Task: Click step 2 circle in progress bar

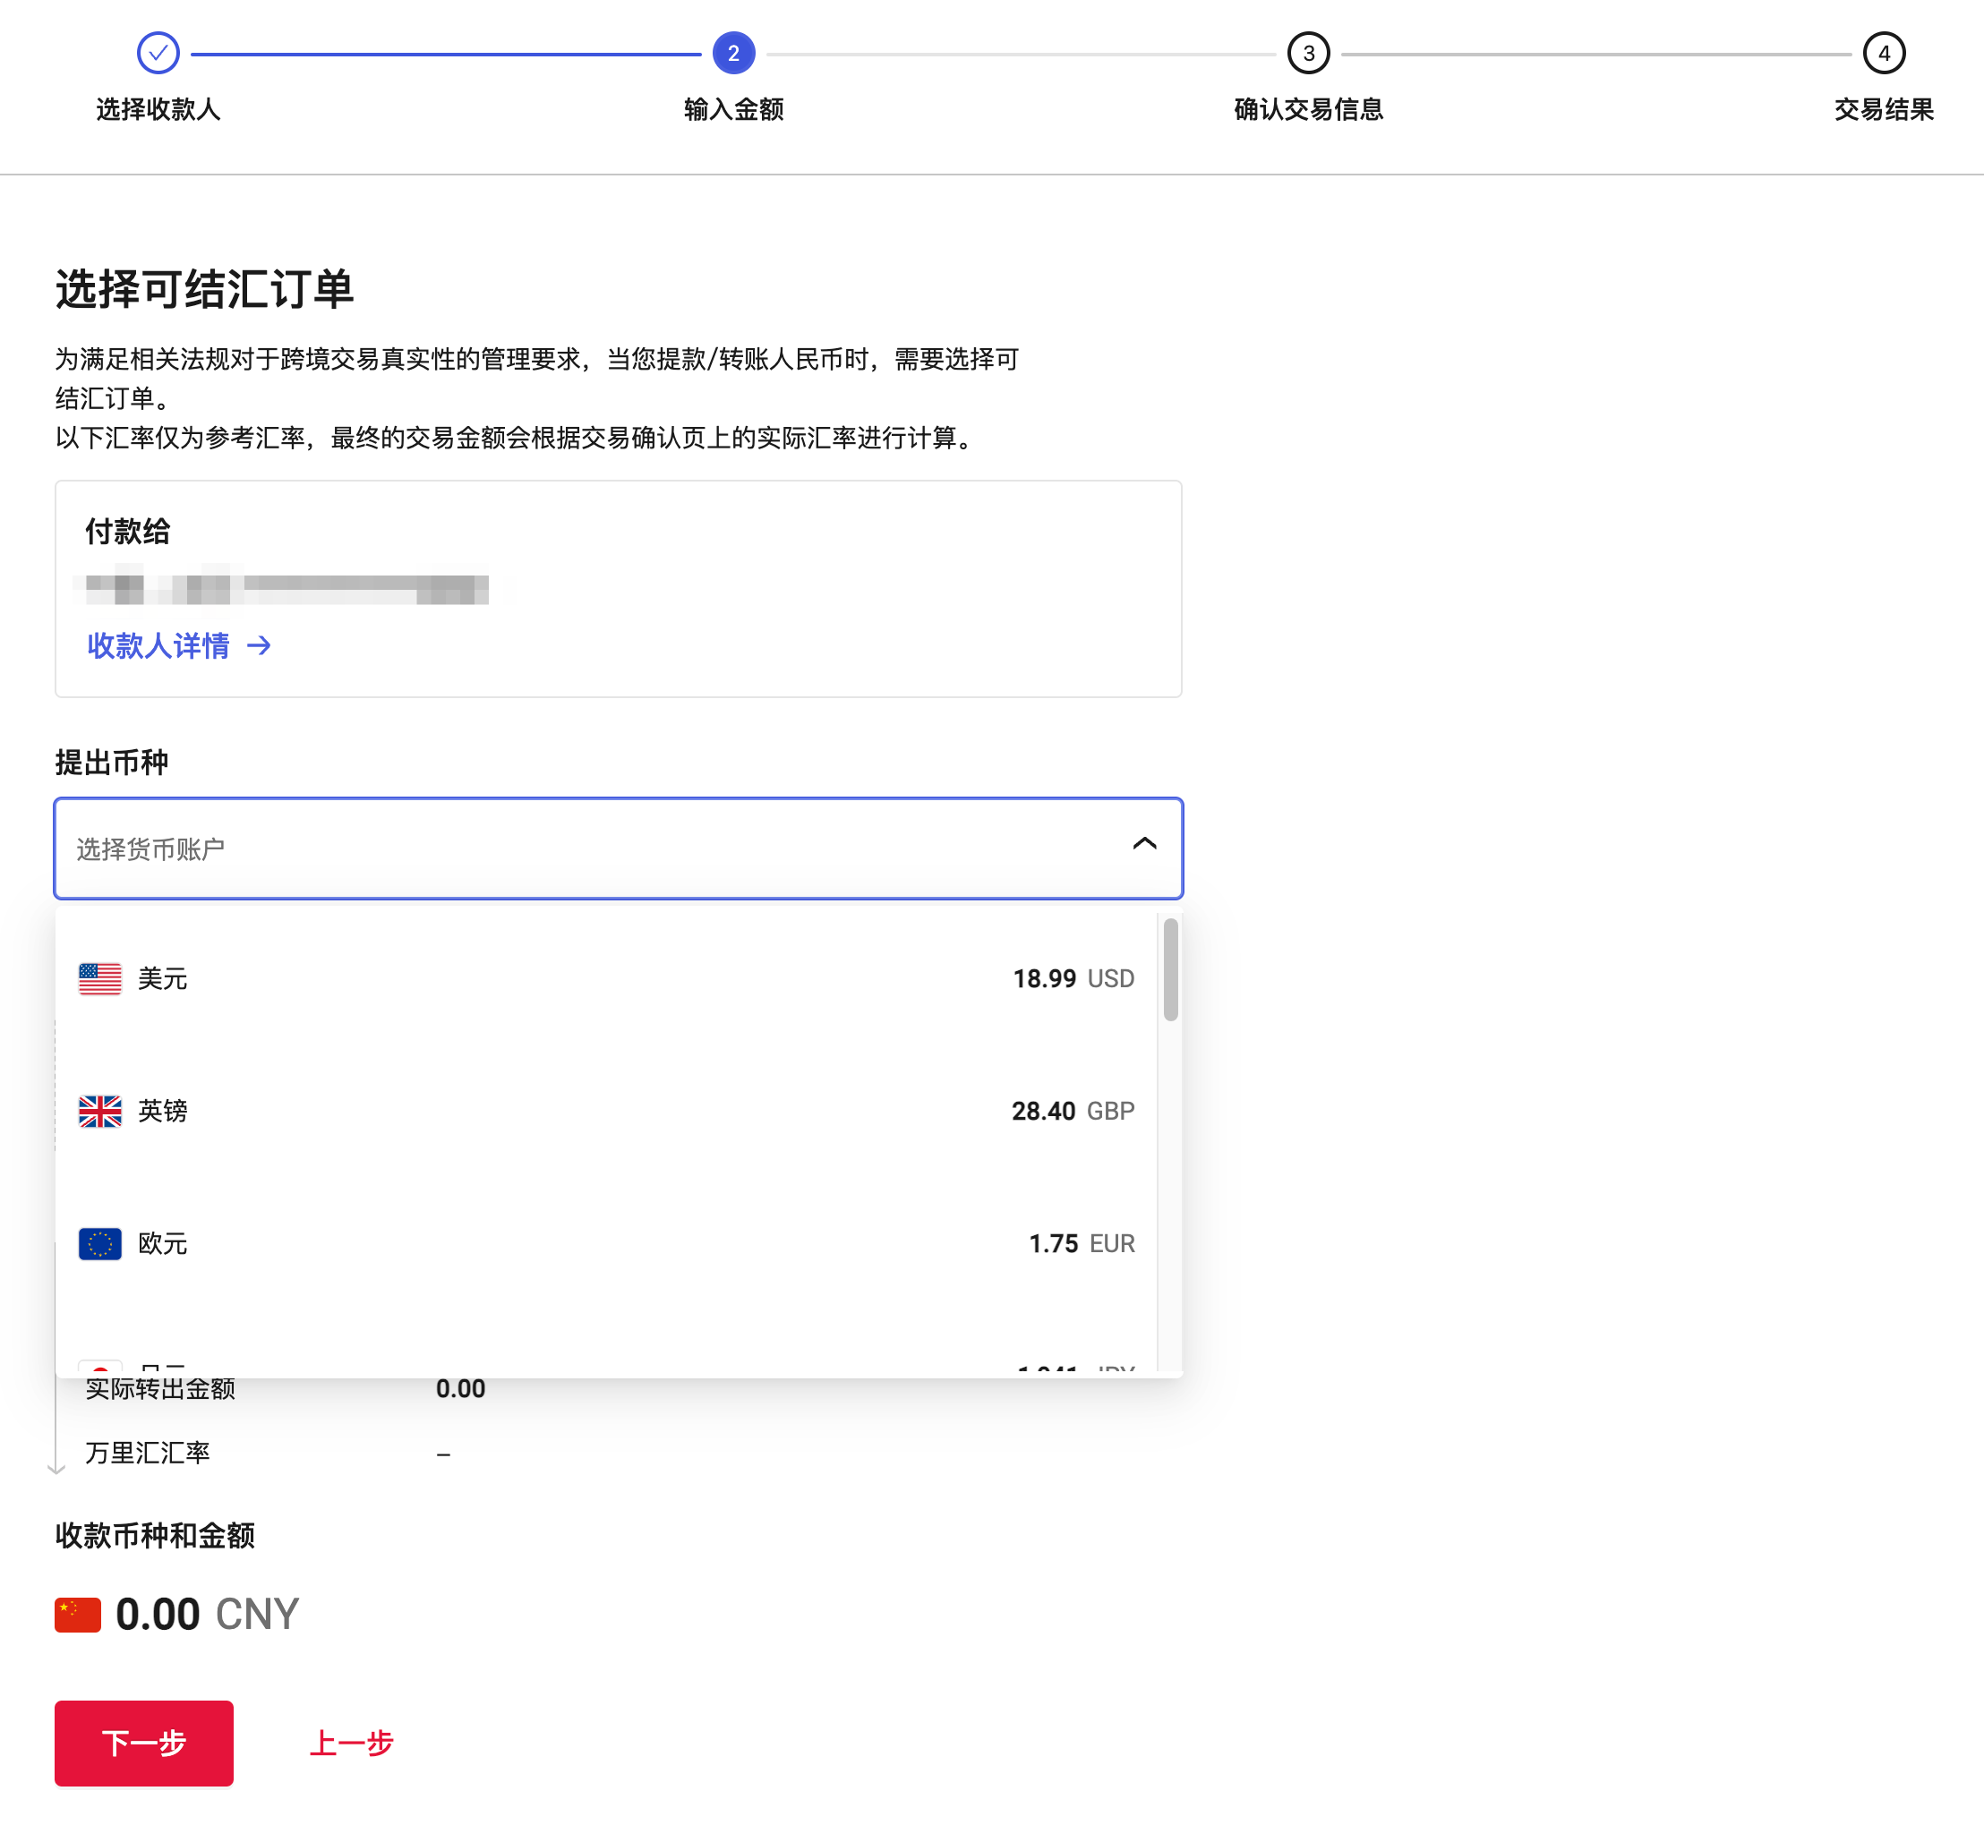Action: [x=732, y=53]
